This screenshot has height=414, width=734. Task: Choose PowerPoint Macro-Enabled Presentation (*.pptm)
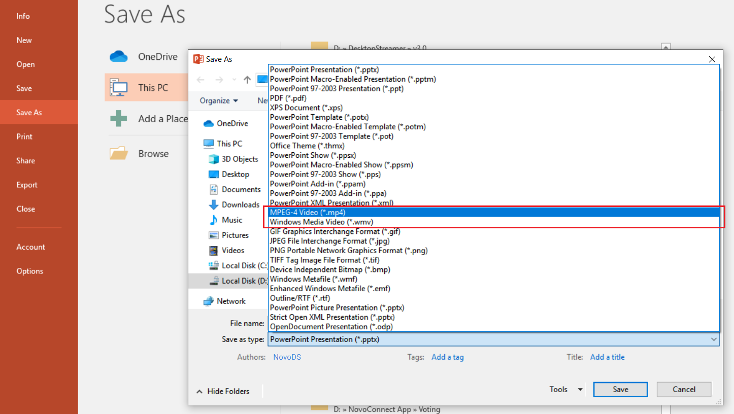(x=494, y=79)
